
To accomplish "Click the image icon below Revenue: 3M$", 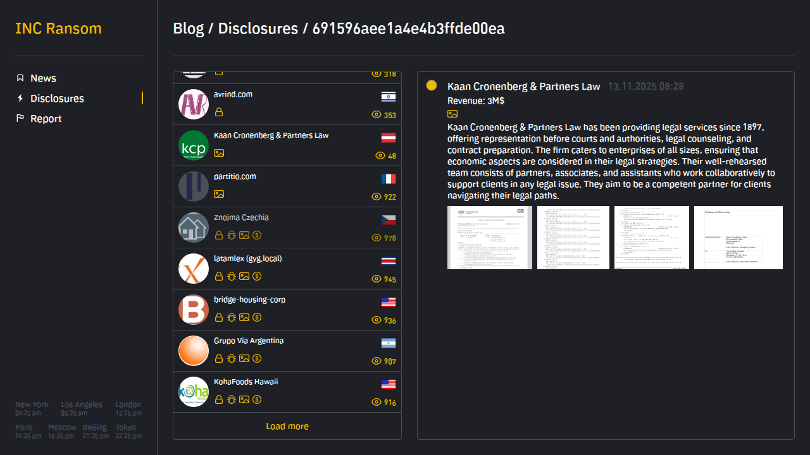I will [452, 114].
